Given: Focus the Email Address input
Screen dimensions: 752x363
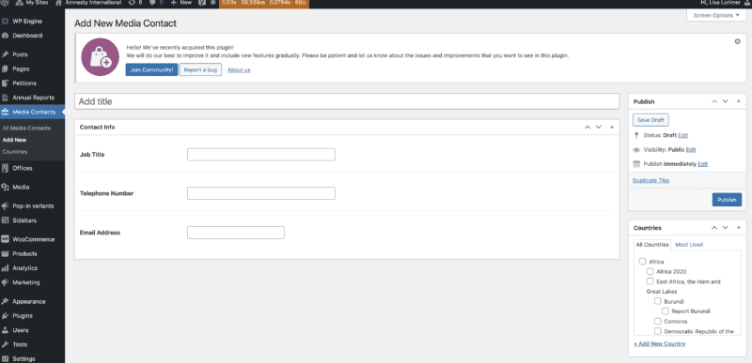Looking at the screenshot, I should pos(236,233).
